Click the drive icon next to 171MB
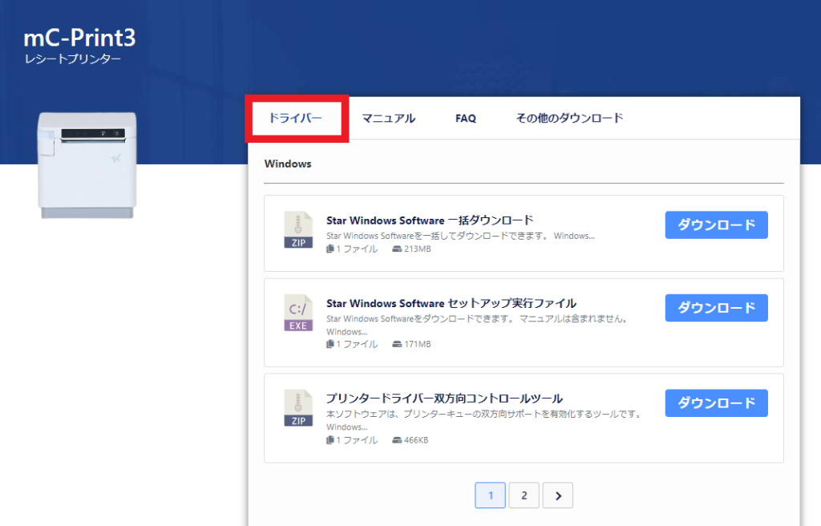 397,344
